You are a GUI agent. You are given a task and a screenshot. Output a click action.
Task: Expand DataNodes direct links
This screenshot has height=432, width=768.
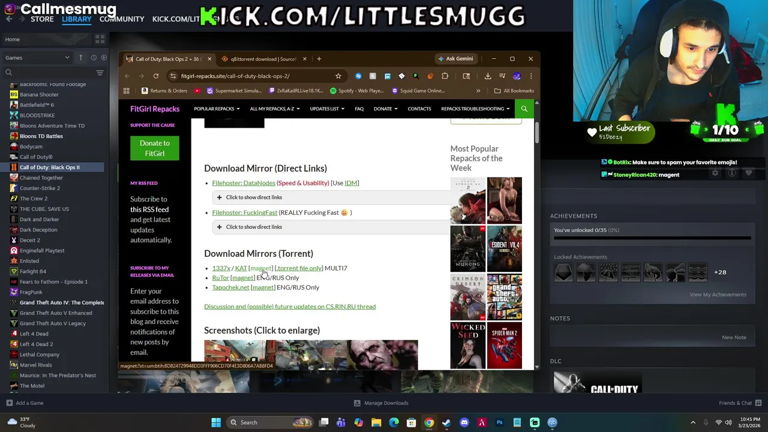tap(331, 197)
